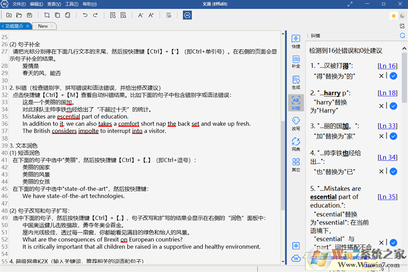The width and height of the screenshot is (408, 272).
Task: Jump to line via Ln 16 link
Action: (387, 66)
